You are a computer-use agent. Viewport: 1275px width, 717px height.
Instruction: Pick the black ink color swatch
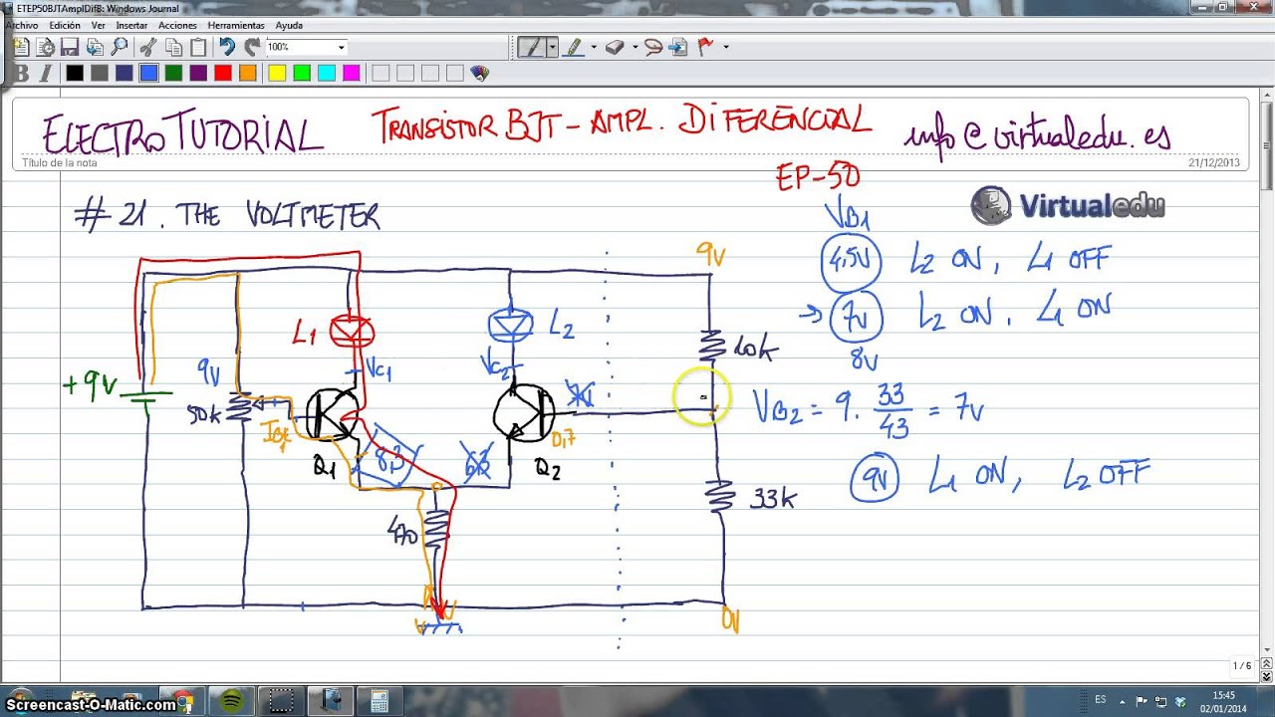[75, 73]
